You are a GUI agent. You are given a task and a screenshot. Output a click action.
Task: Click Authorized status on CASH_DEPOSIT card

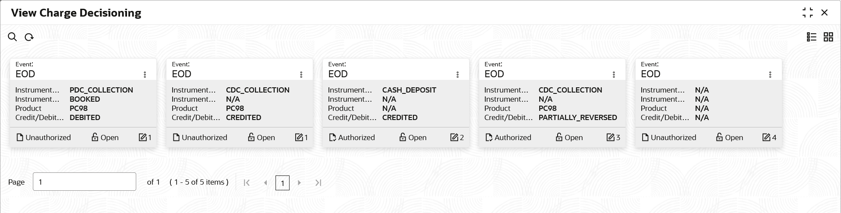coord(352,137)
